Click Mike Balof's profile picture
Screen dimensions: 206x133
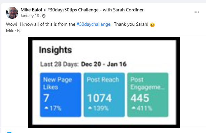click(12, 13)
